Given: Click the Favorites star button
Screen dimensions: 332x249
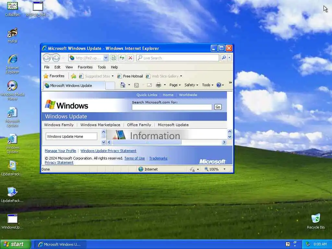Looking at the screenshot, I should 54,76.
